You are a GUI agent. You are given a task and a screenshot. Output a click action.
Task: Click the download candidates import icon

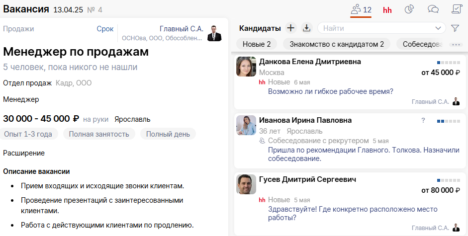click(x=306, y=28)
